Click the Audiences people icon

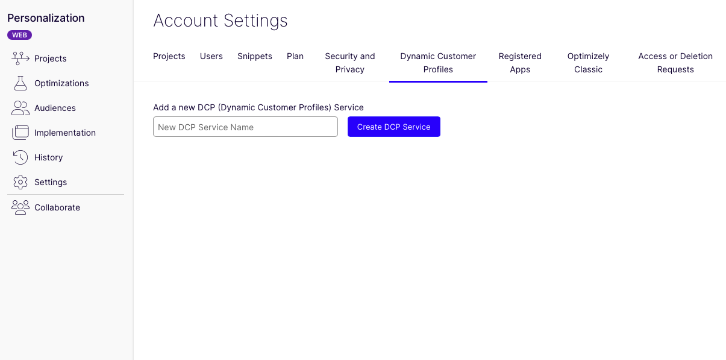click(20, 108)
